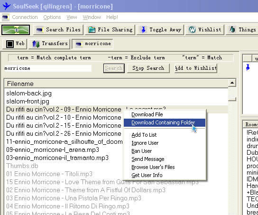Select Add To List in context menu
Viewport: 258px width, 215px height.
[165, 135]
